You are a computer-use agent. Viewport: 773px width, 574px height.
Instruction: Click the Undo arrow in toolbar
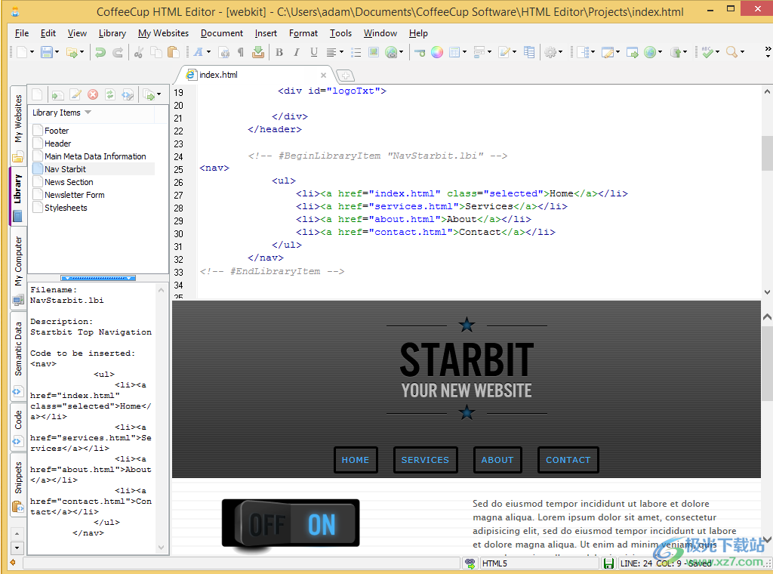100,52
